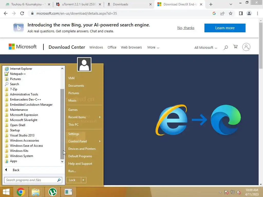Click the Start menu list scroll up arrow
263x197 pixels.
pyautogui.click(x=62, y=68)
